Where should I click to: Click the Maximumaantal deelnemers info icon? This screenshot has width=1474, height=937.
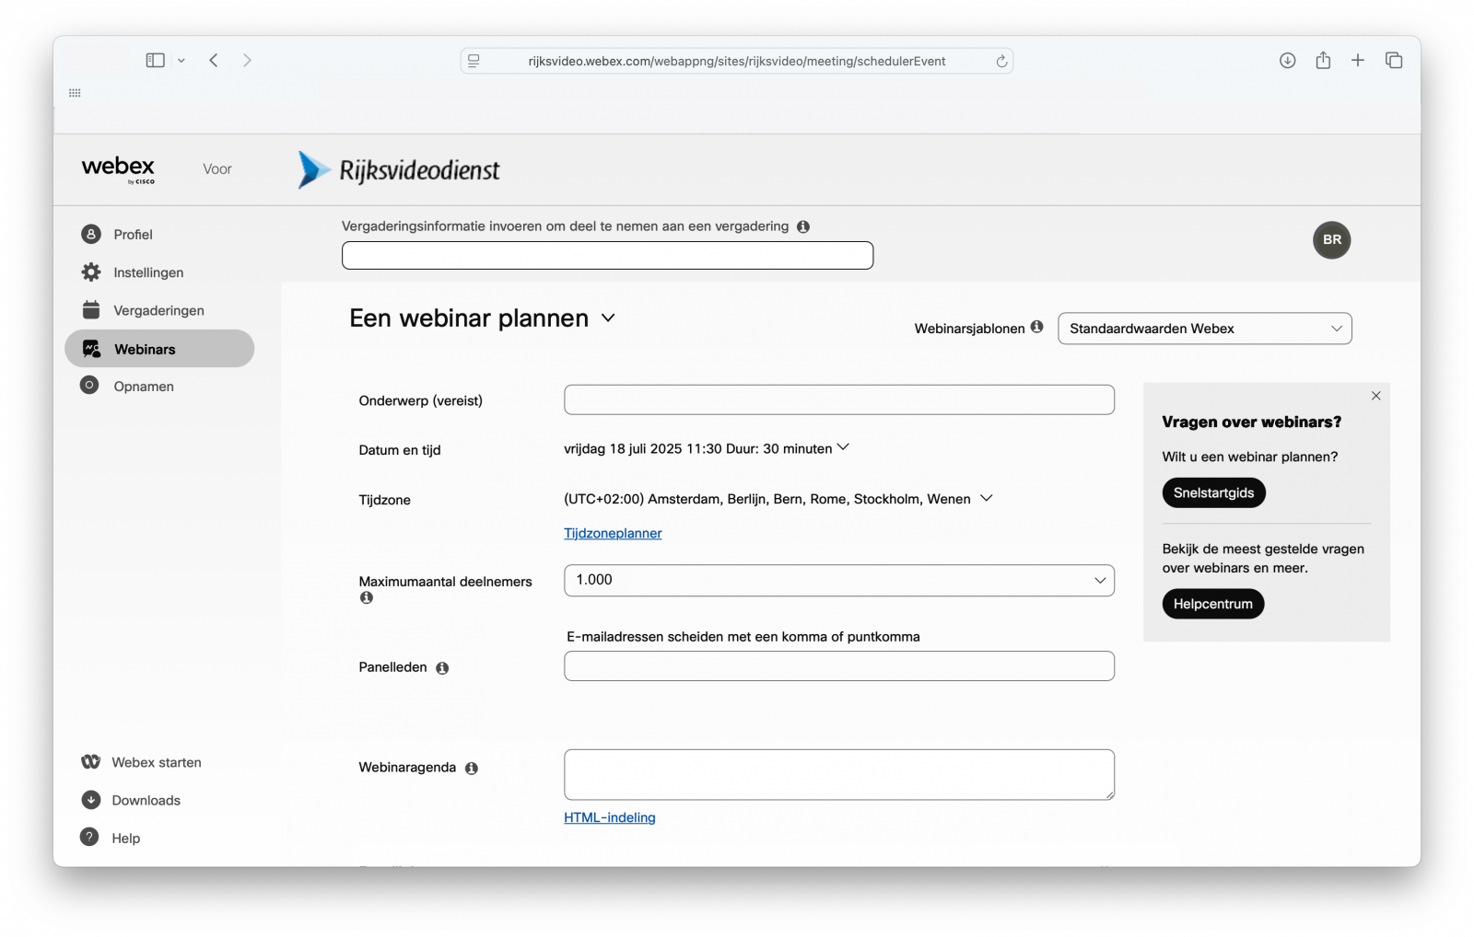pos(366,597)
